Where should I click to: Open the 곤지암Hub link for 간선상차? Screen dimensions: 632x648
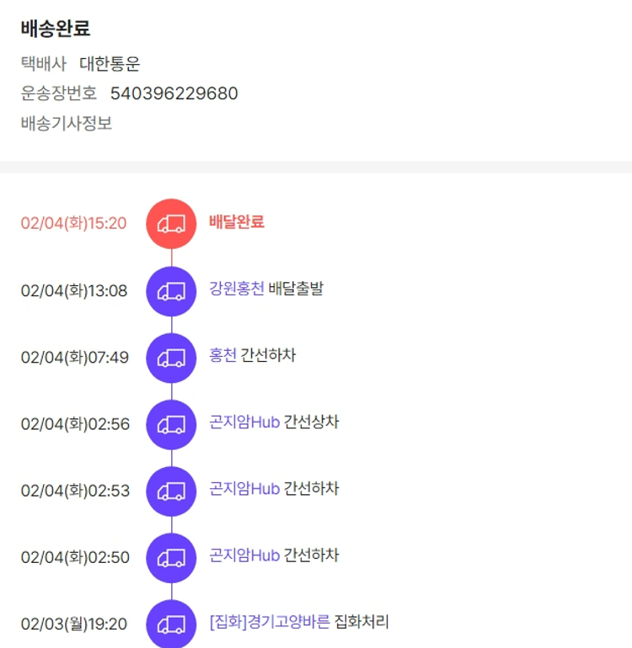244,422
